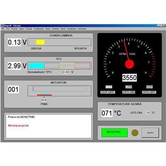Click the LPG ON temperature value field
Viewport: 166px width, 166px height.
(148, 112)
